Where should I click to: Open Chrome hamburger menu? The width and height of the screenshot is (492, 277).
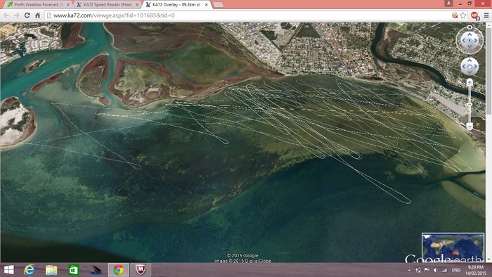tap(486, 15)
